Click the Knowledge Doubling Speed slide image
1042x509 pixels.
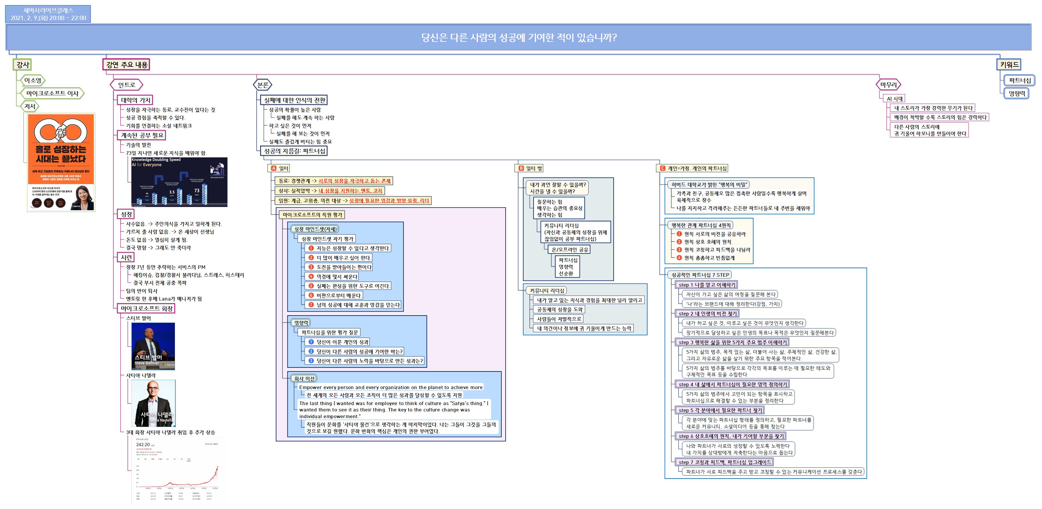(179, 182)
